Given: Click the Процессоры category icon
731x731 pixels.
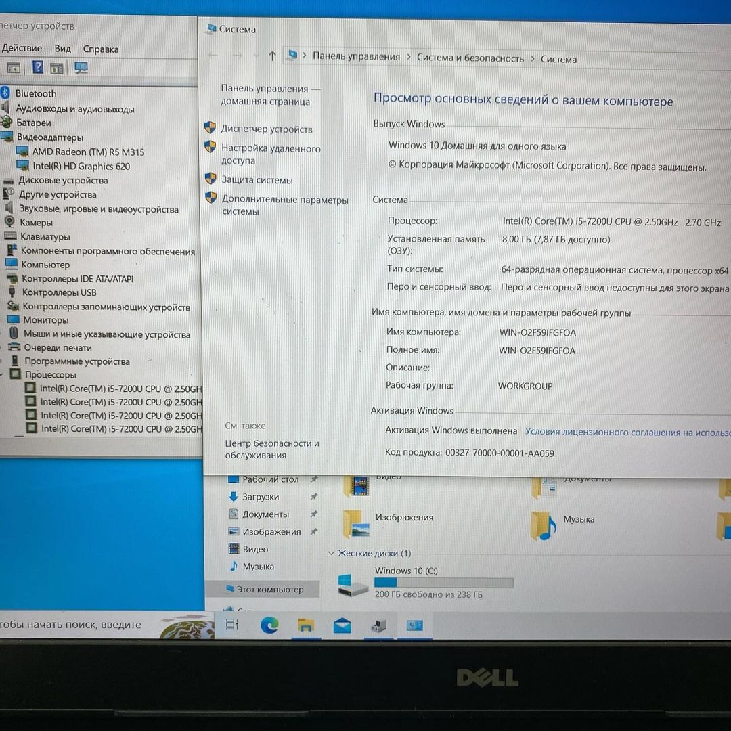Looking at the screenshot, I should [x=16, y=374].
